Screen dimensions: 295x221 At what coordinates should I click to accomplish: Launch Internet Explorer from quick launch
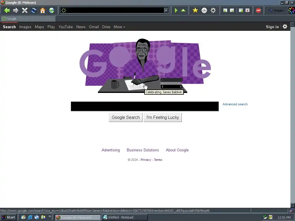pos(30,217)
